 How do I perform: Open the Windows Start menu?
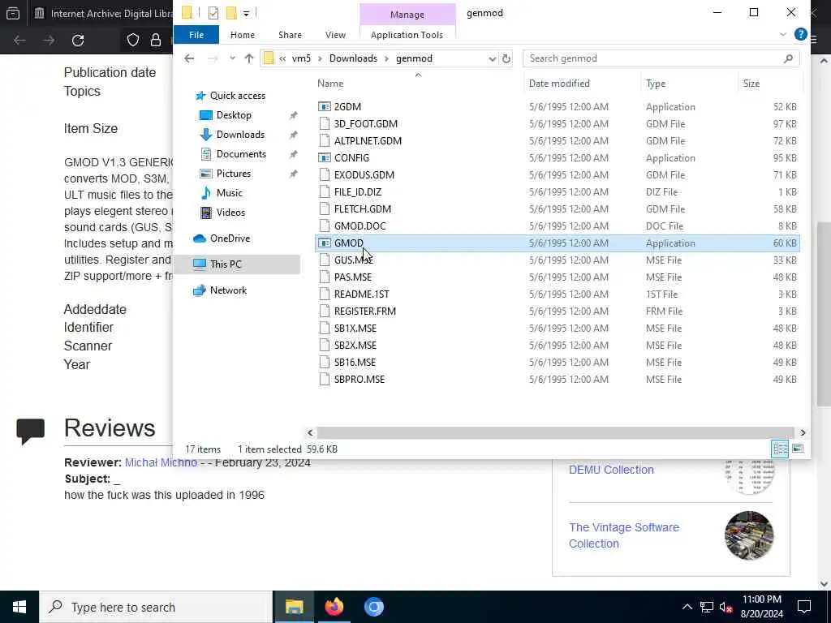point(19,607)
